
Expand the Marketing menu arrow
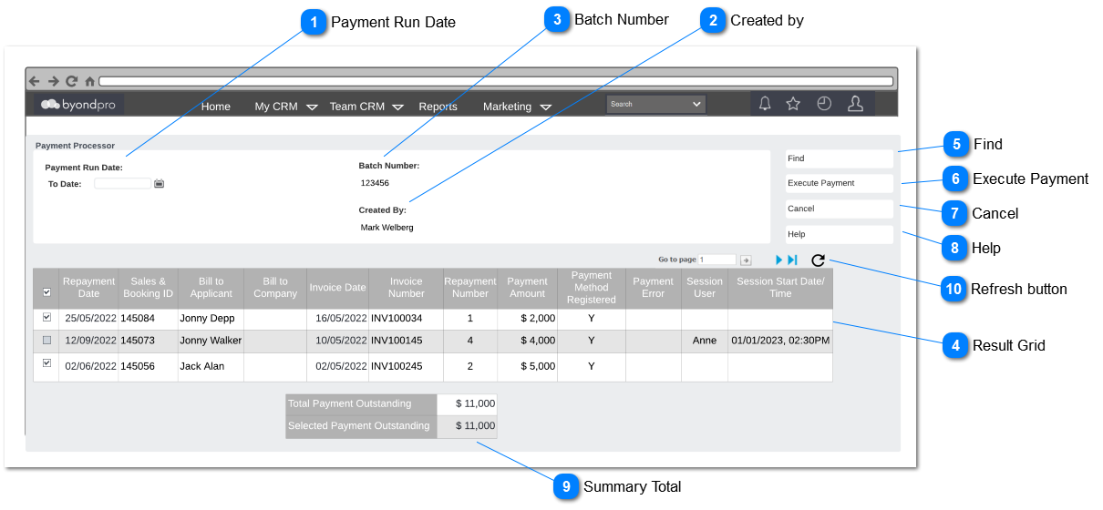[x=545, y=107]
